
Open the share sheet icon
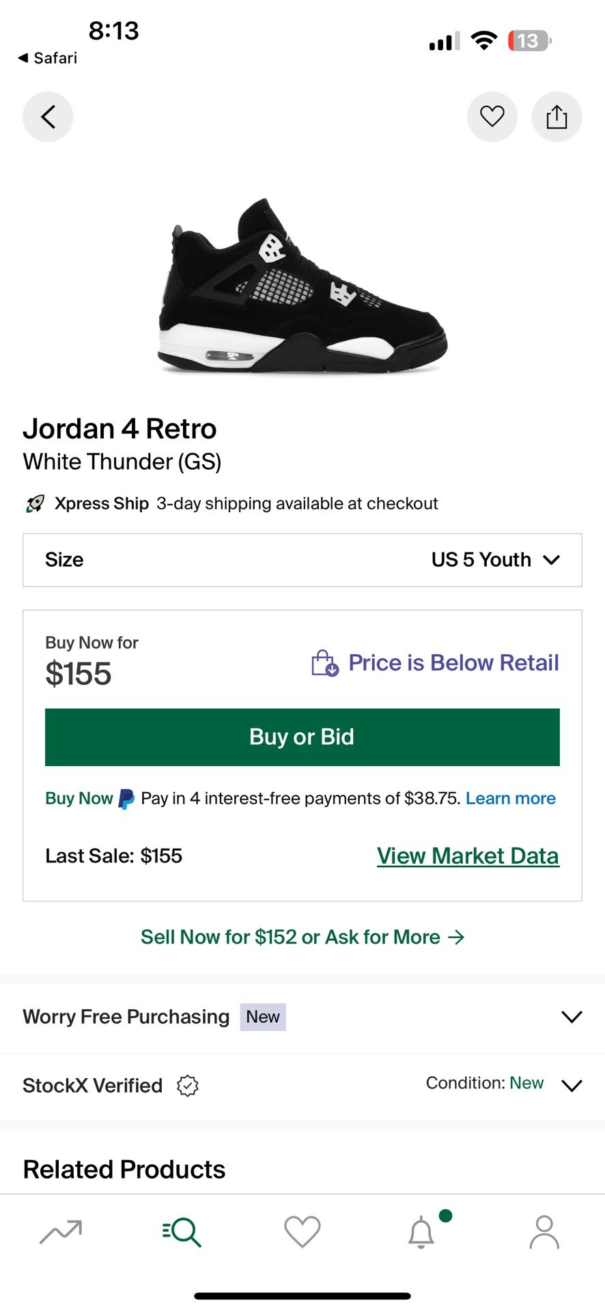[557, 117]
